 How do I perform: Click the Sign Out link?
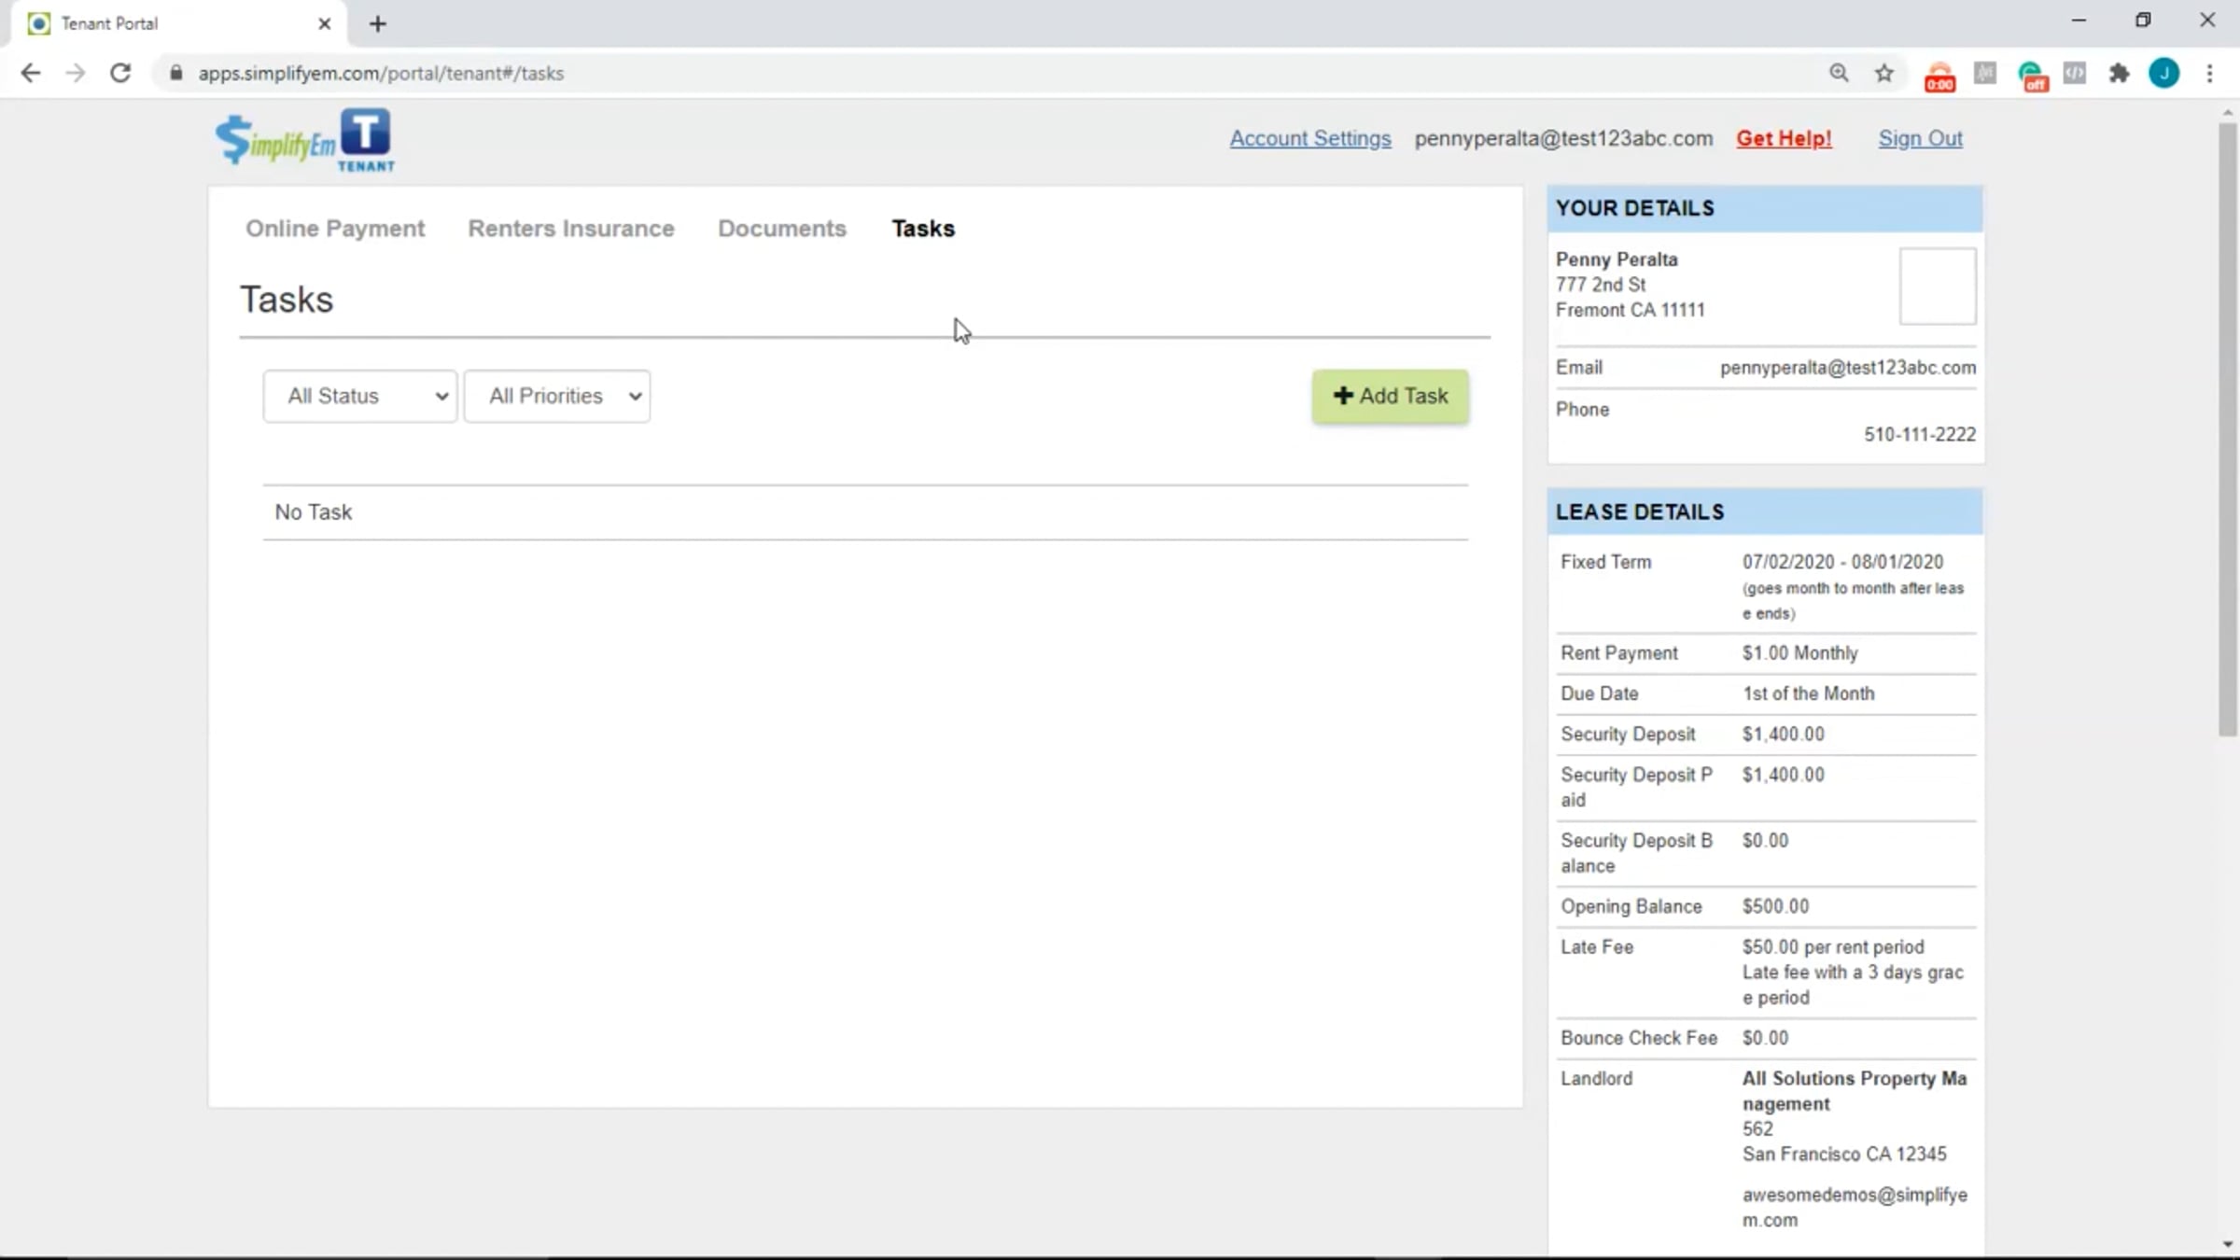tap(1921, 138)
